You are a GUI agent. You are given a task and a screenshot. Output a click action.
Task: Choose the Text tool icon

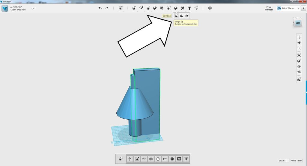(189, 8)
